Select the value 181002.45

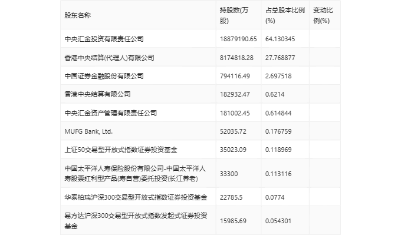[235, 113]
